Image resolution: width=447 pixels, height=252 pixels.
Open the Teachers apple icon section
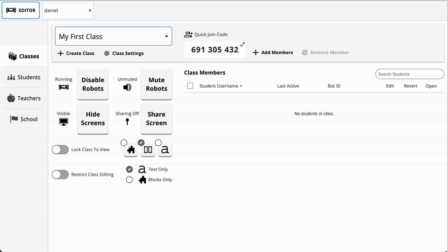click(12, 98)
